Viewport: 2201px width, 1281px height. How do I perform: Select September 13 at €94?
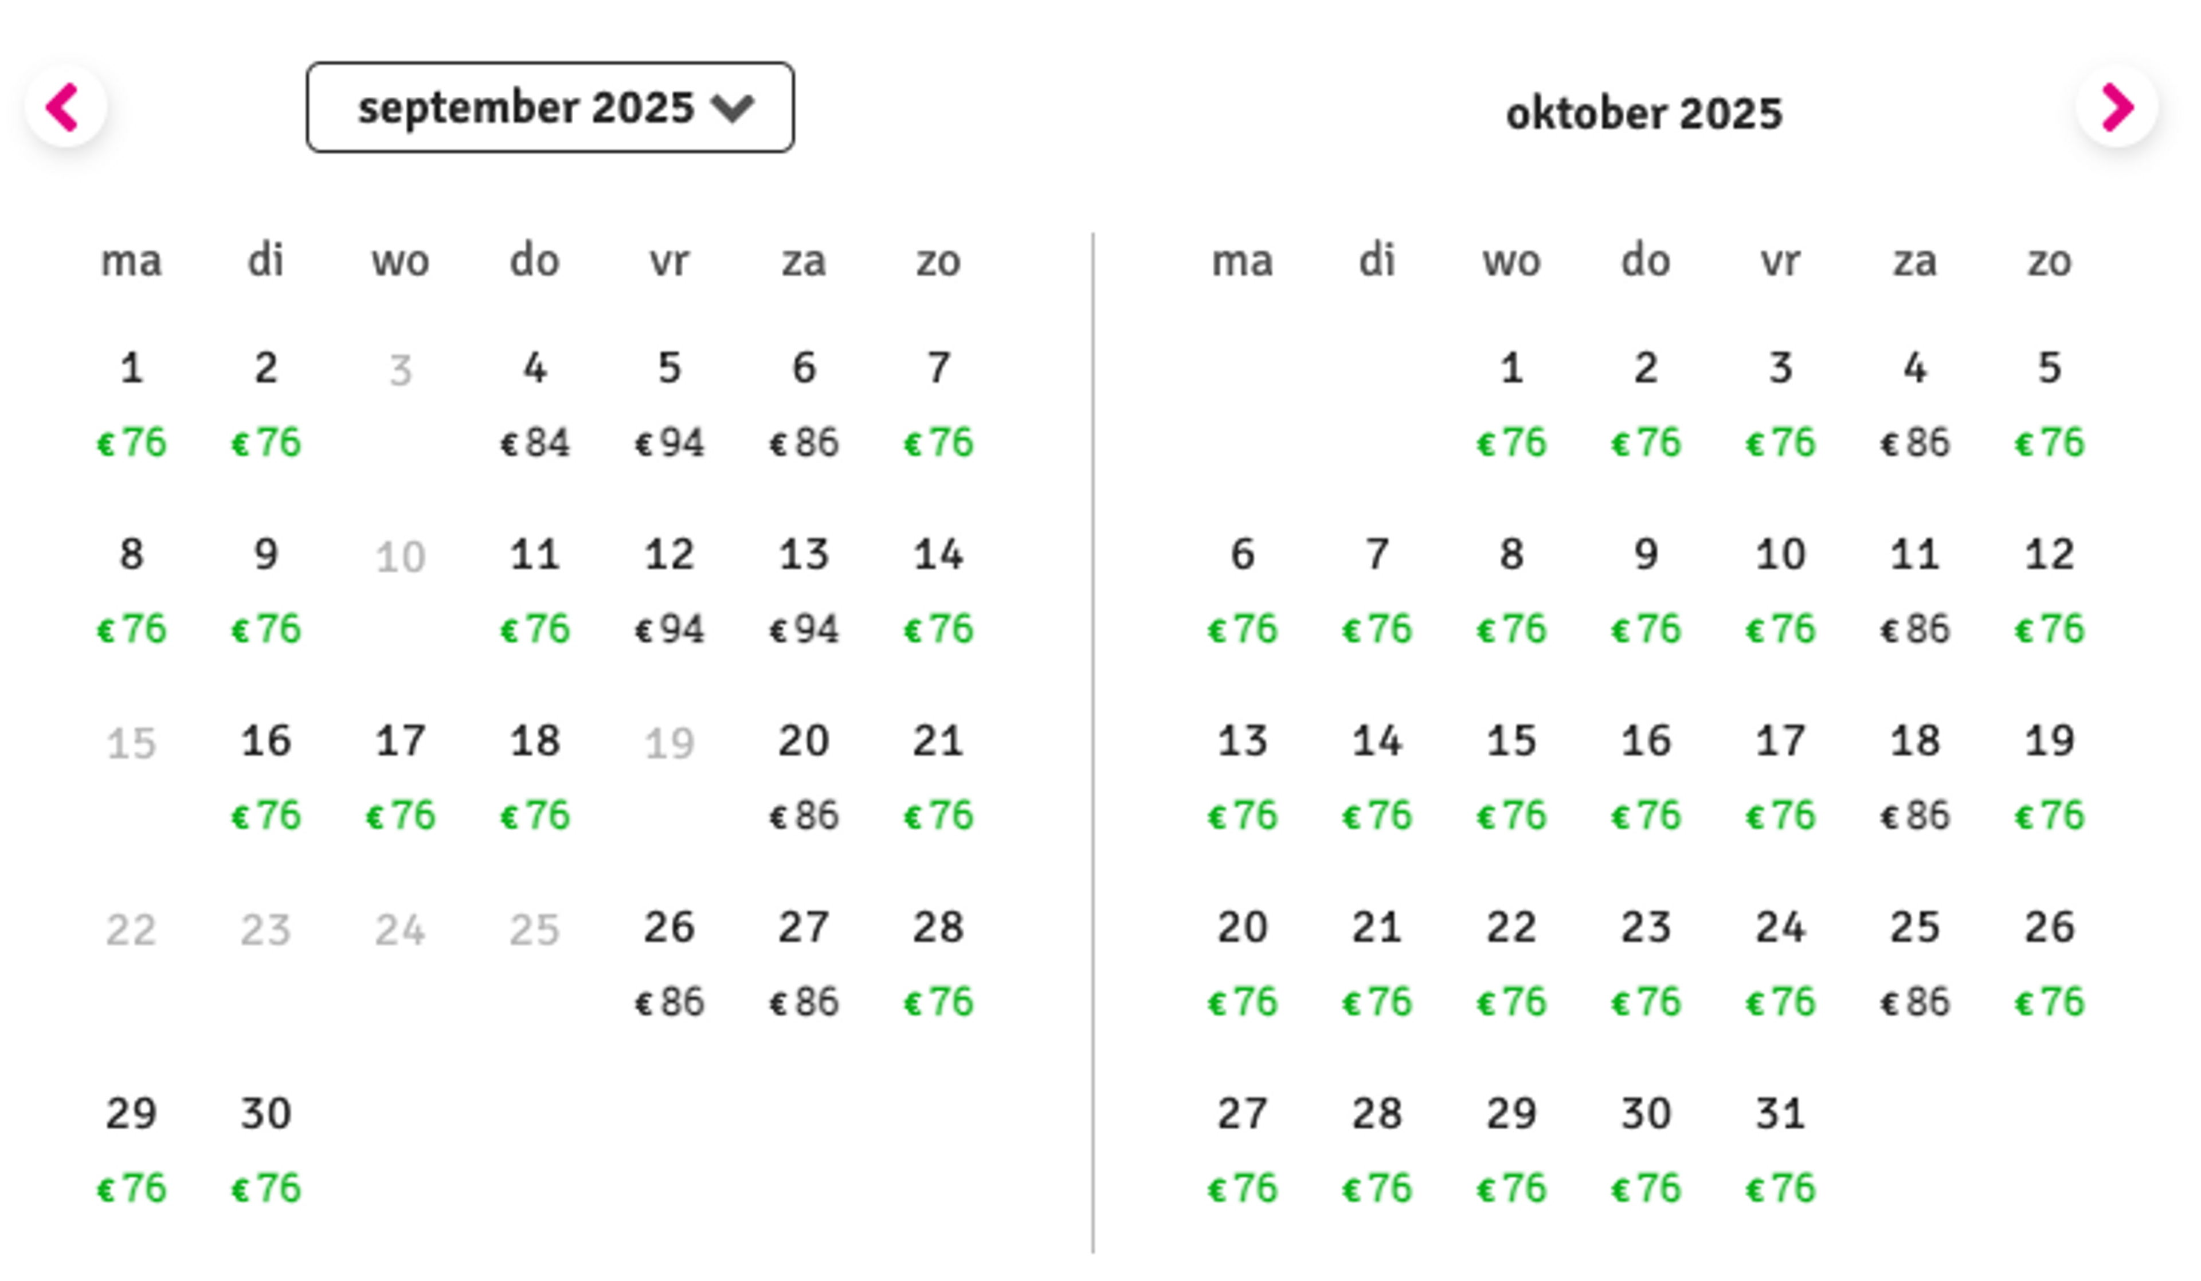(804, 591)
